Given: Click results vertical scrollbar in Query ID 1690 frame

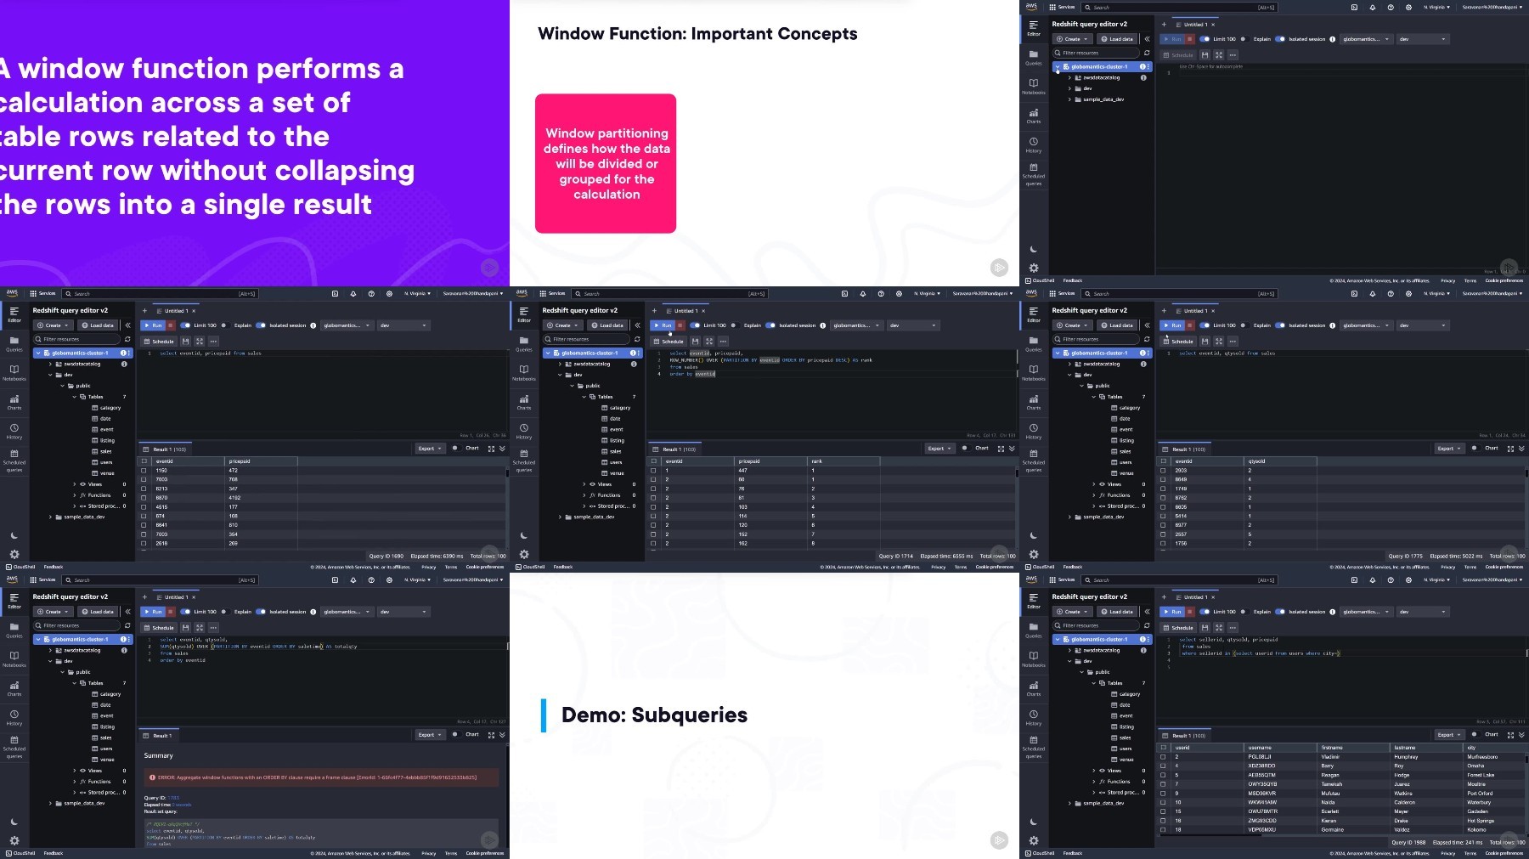Looking at the screenshot, I should coord(507,474).
